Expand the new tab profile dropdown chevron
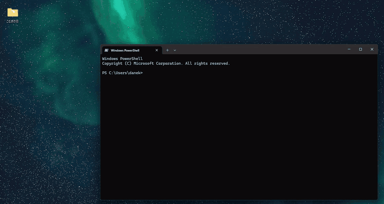 [x=175, y=50]
